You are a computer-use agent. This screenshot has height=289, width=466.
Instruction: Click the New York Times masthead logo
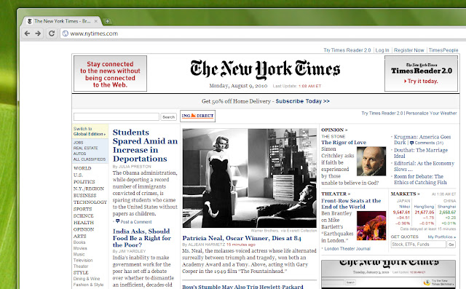pyautogui.click(x=265, y=69)
